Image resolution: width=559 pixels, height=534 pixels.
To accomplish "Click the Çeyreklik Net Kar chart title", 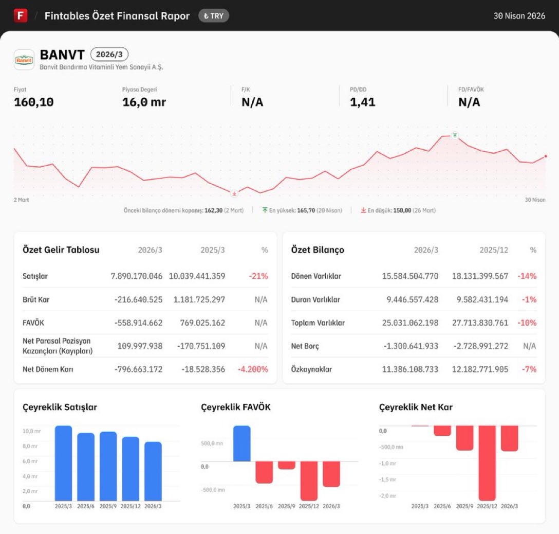I will pyautogui.click(x=416, y=407).
